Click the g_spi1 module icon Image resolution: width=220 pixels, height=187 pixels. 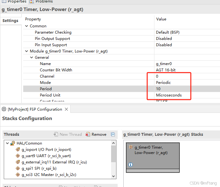pyautogui.click(x=18, y=168)
